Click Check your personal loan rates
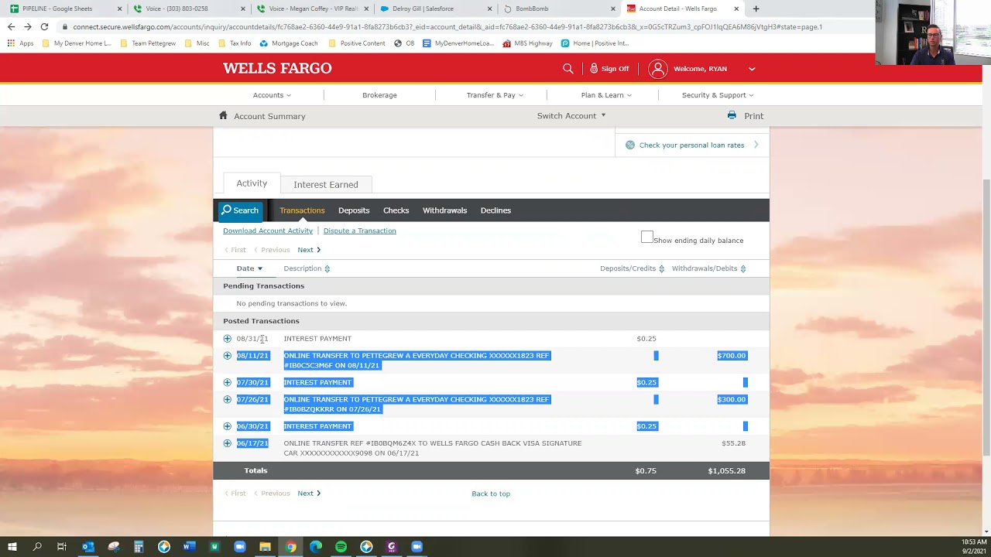This screenshot has width=991, height=557. pos(691,145)
